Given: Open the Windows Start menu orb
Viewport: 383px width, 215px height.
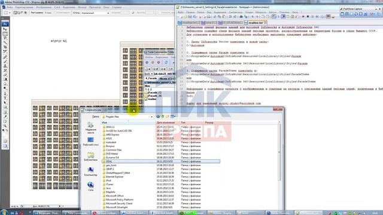Looking at the screenshot, I should pos(4,213).
